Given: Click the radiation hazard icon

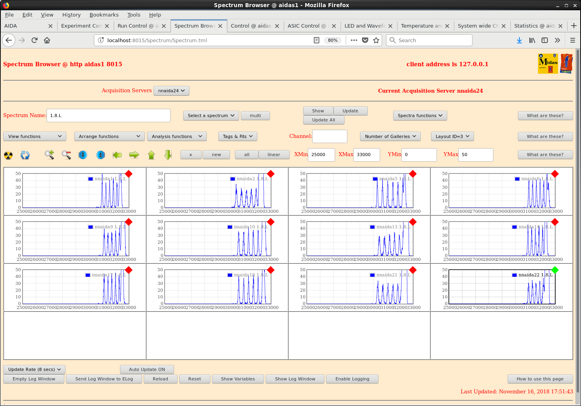Looking at the screenshot, I should (8, 155).
